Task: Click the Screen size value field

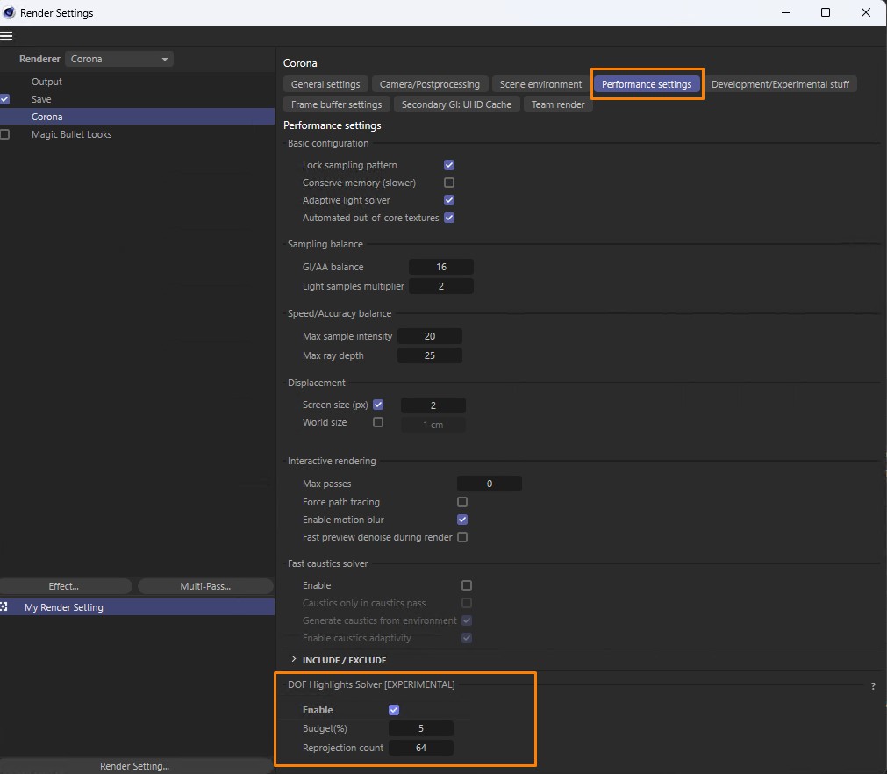Action: [x=433, y=405]
